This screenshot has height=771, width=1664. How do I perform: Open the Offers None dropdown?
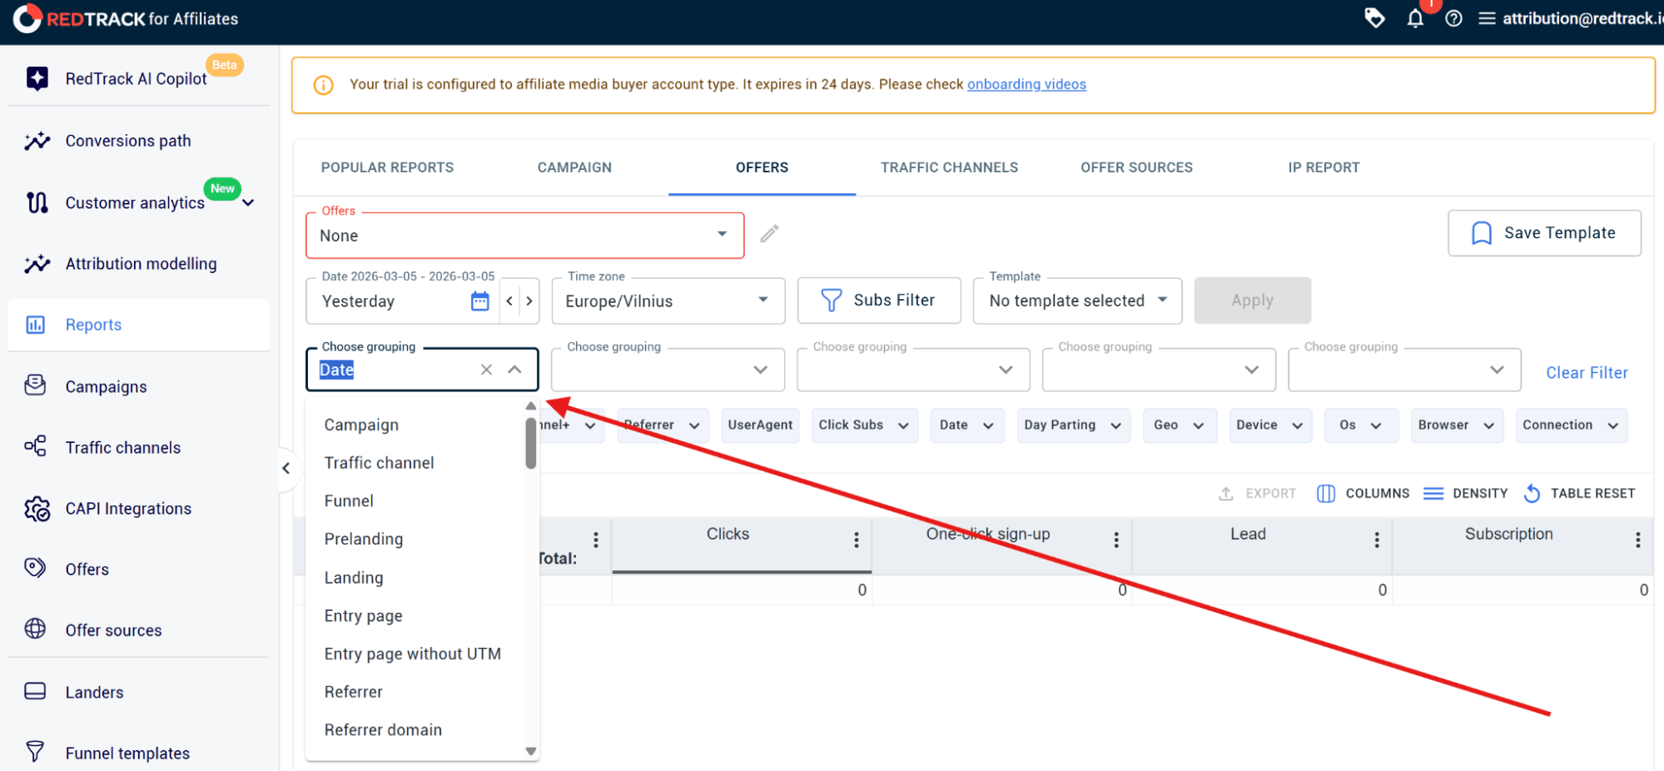click(524, 236)
